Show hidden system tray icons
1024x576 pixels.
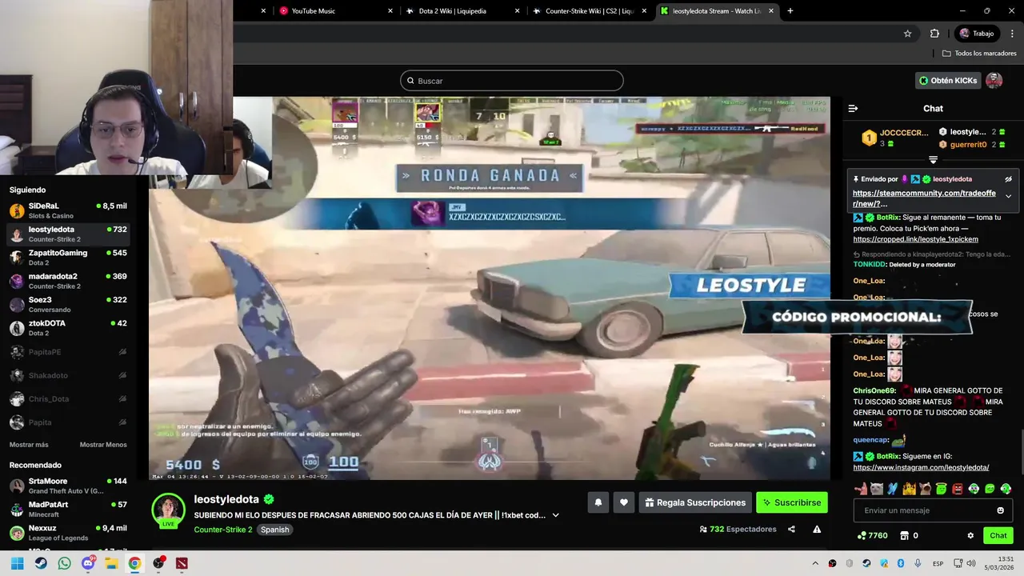pos(815,563)
